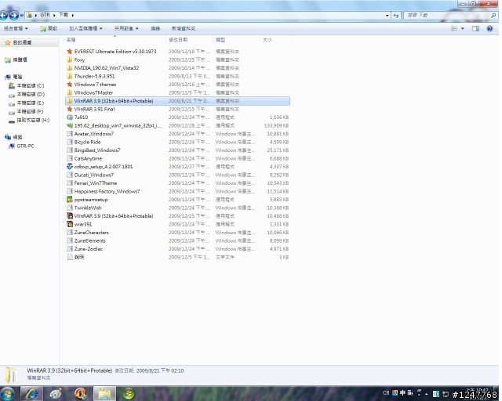Image resolution: width=502 pixels, height=401 pixels.
Task: Select the 下載 breadcrumb in address bar
Action: pyautogui.click(x=64, y=15)
